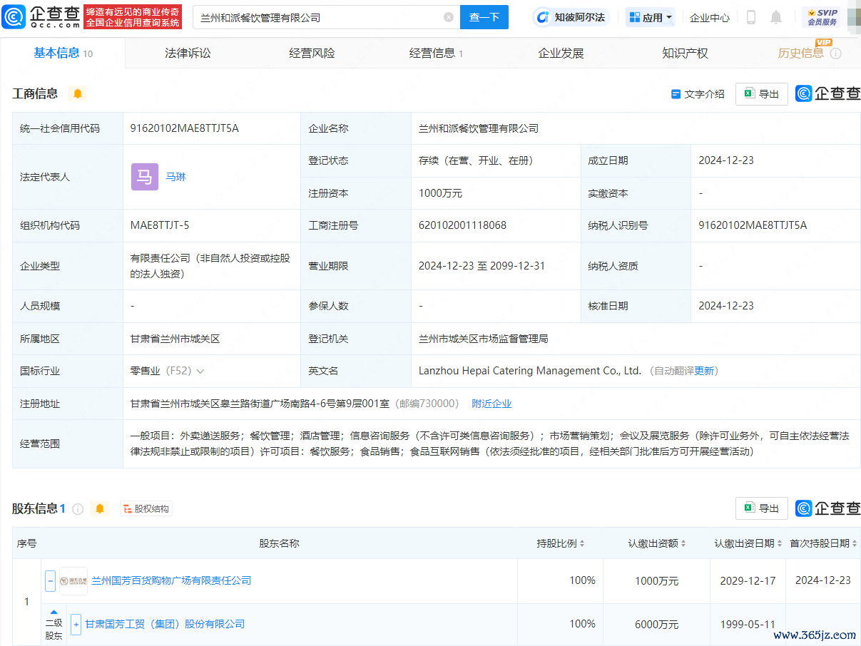Select date 1999-05-11 in 甘肃国芳 row
Image resolution: width=861 pixels, height=646 pixels.
(x=748, y=624)
